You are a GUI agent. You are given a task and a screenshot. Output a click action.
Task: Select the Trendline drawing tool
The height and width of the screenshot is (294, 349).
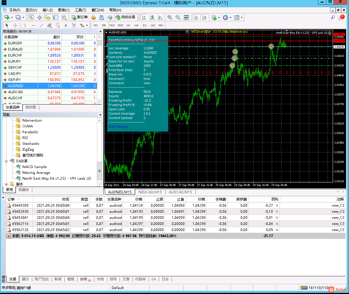41,25
